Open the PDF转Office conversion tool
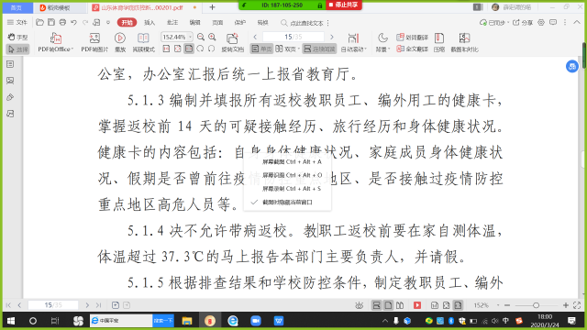This screenshot has height=330, width=587. [x=55, y=42]
